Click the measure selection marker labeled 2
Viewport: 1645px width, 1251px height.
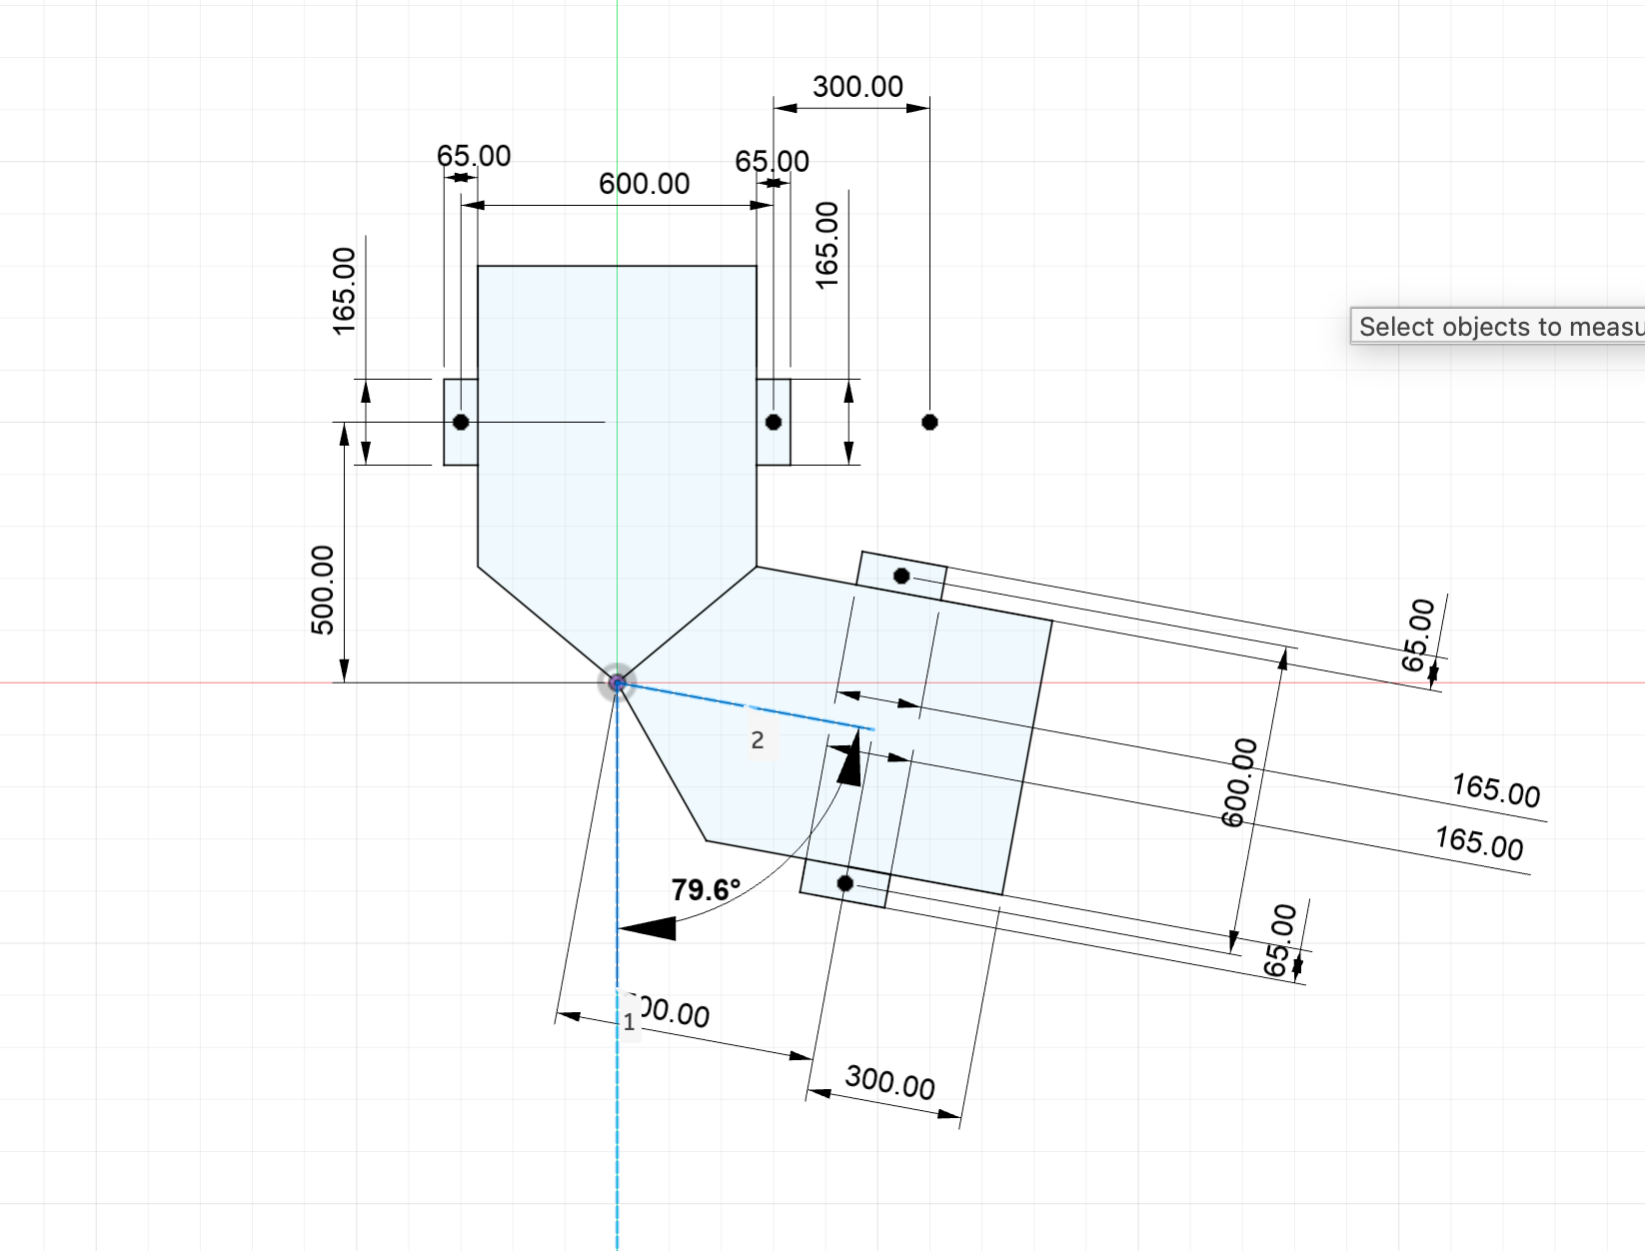758,740
